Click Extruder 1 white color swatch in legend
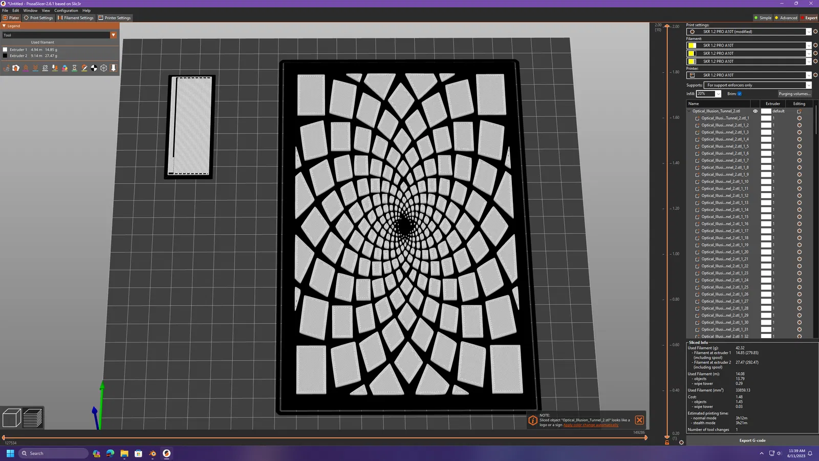This screenshot has width=819, height=461. (5, 50)
